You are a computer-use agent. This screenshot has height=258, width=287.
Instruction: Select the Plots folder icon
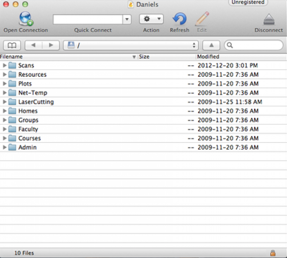tap(12, 84)
